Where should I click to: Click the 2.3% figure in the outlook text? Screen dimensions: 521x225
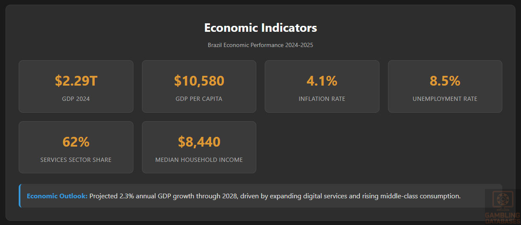[126, 196]
